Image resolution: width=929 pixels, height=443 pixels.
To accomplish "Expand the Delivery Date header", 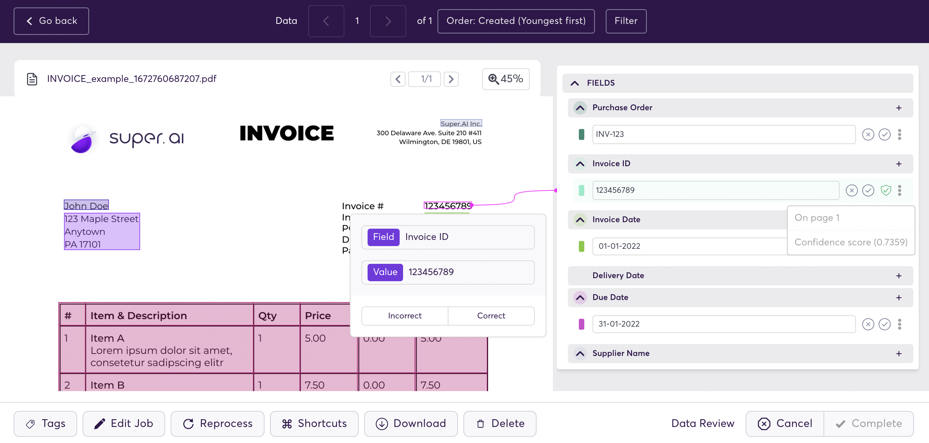I will click(x=740, y=276).
